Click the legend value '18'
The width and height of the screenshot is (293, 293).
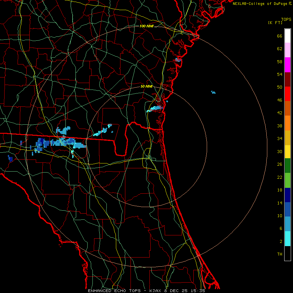(x=280, y=190)
